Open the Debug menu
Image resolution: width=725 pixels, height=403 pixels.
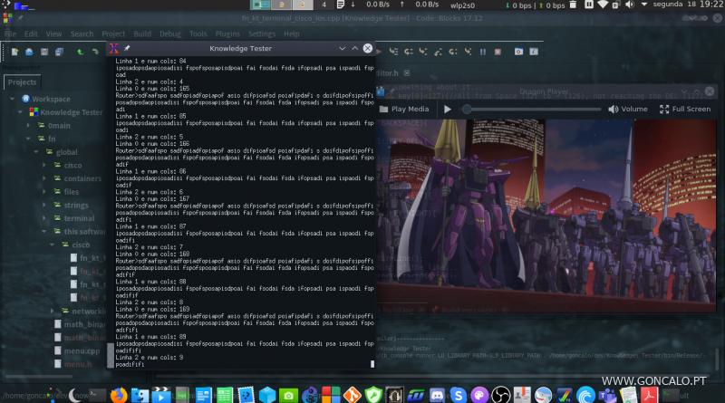(x=170, y=34)
